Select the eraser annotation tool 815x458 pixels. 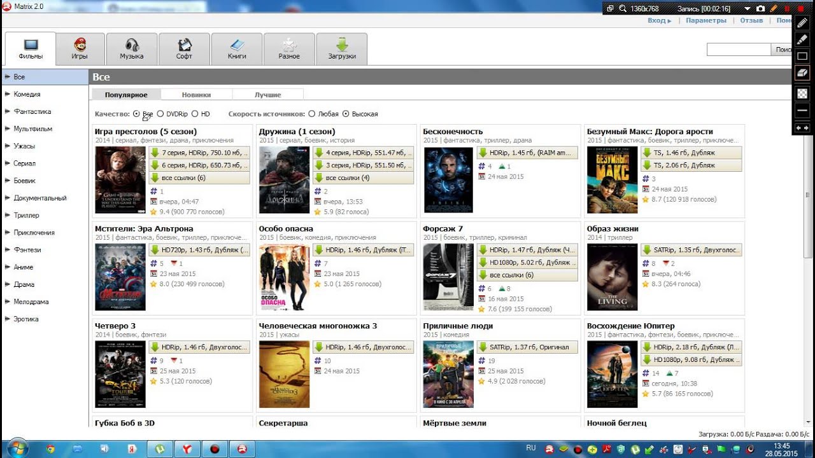click(802, 72)
